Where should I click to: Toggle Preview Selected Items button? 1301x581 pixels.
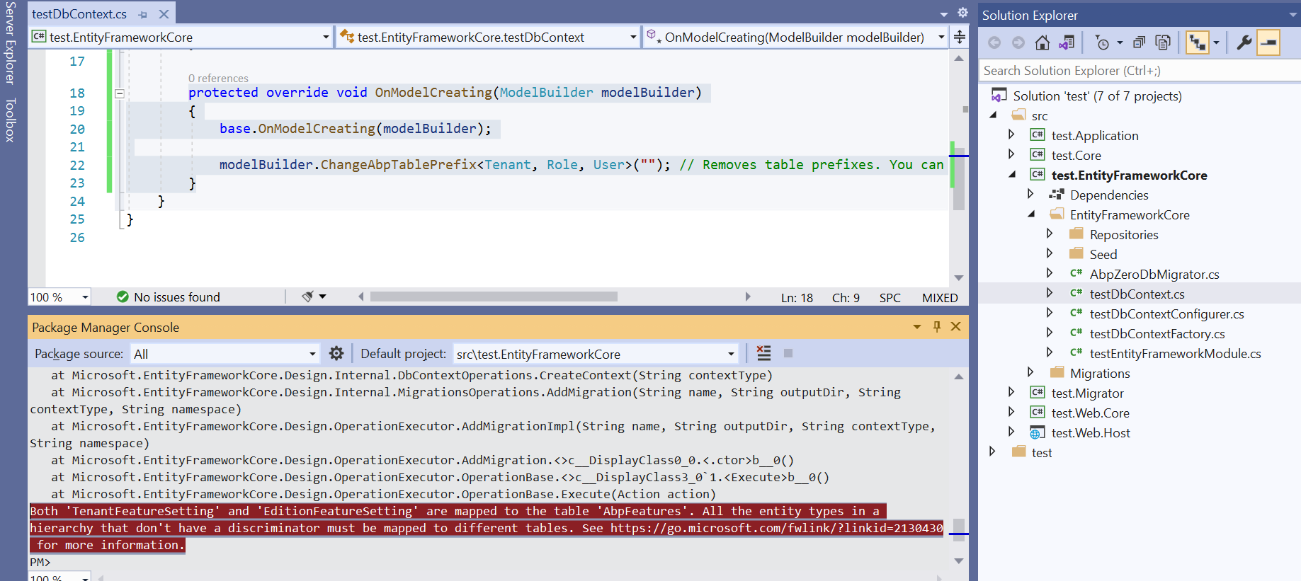point(1268,43)
